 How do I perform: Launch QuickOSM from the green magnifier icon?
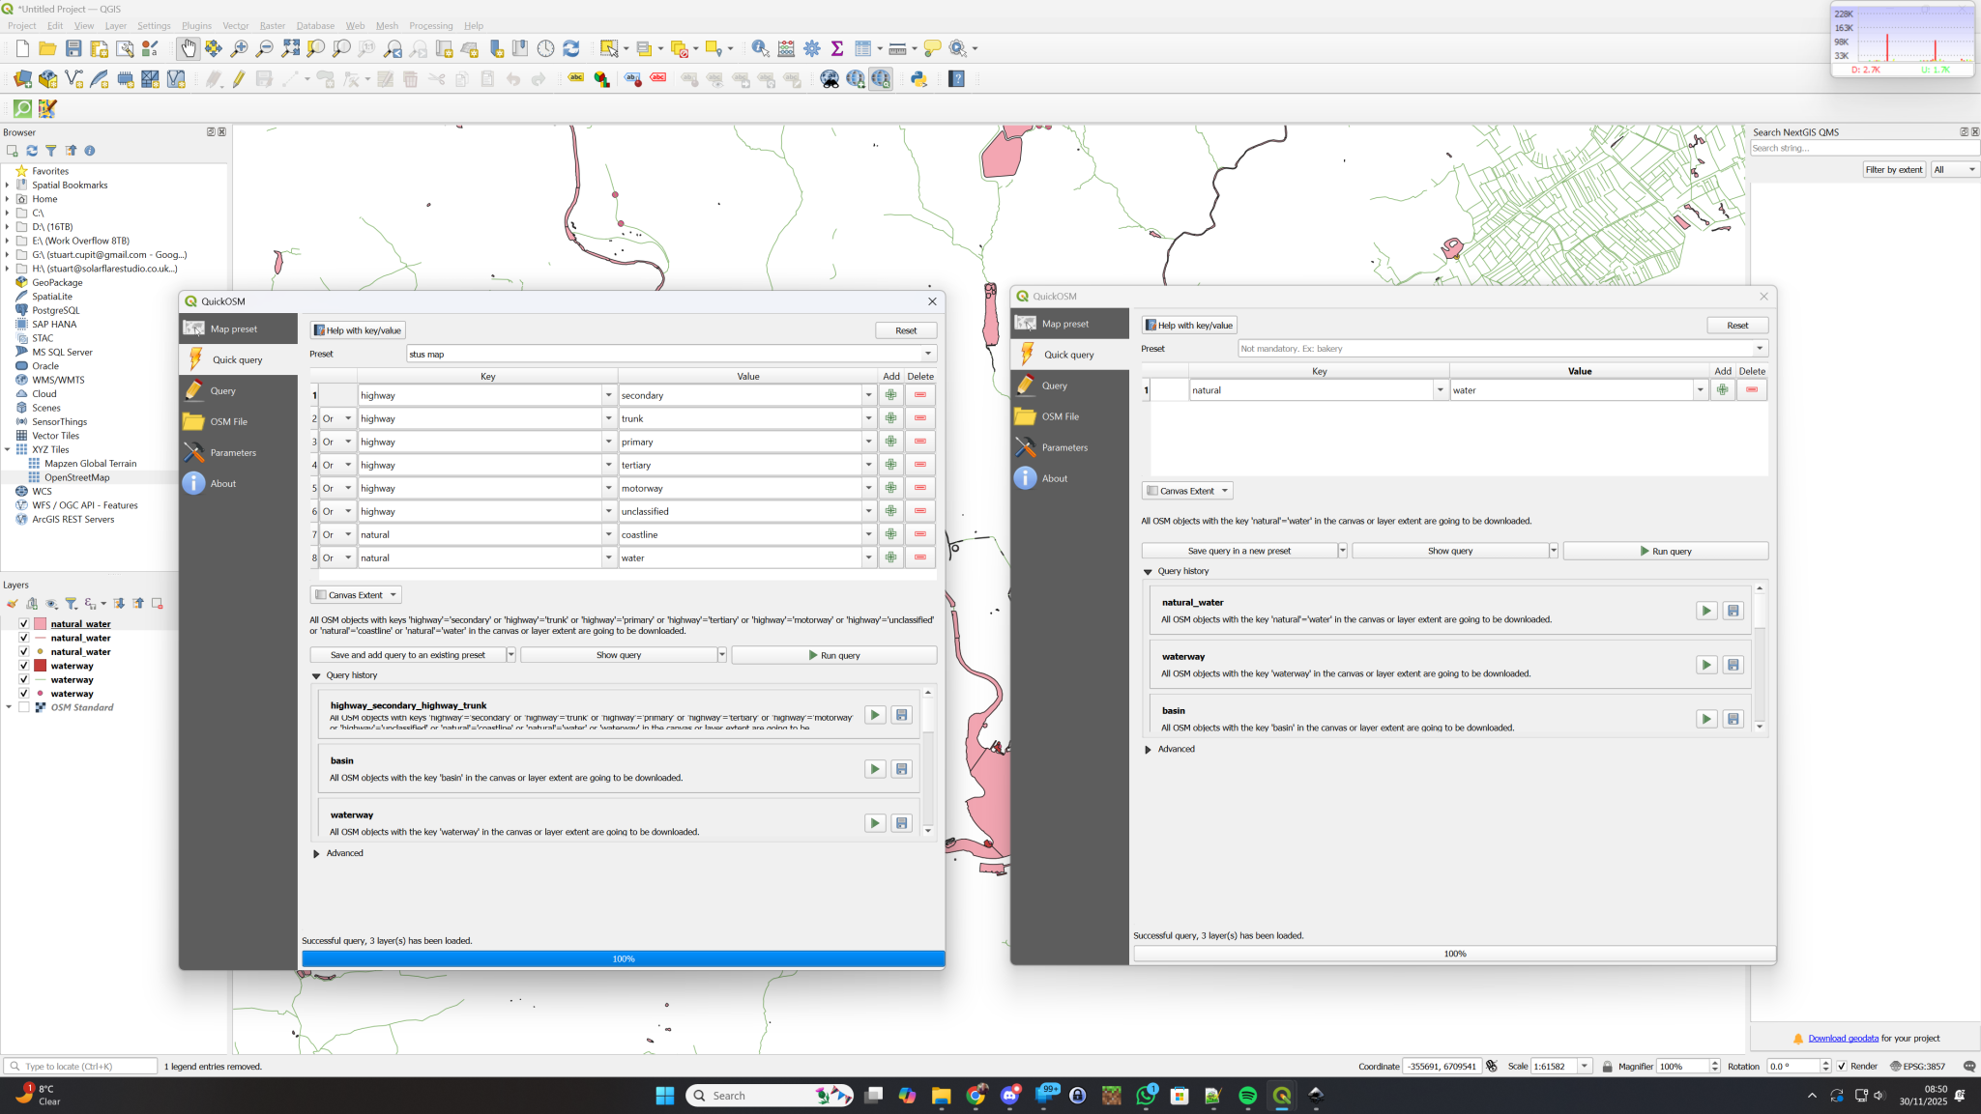tap(22, 109)
